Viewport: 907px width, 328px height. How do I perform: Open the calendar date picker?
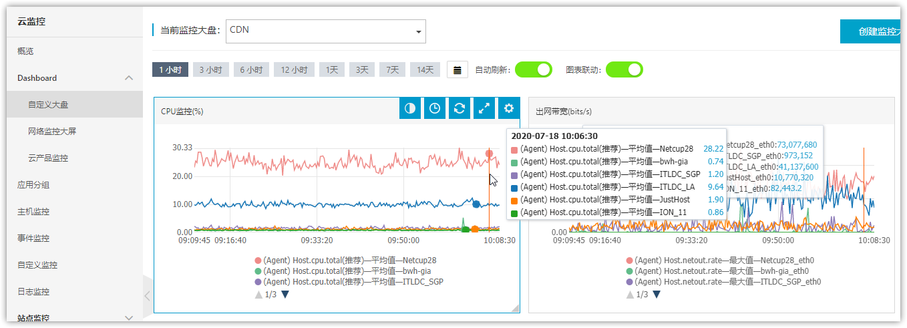point(457,69)
